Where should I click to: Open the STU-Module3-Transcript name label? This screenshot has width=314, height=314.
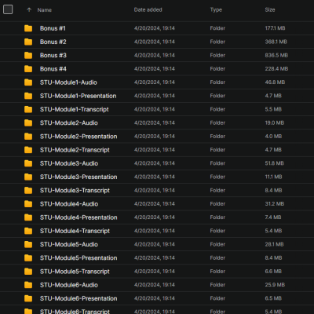pos(75,191)
